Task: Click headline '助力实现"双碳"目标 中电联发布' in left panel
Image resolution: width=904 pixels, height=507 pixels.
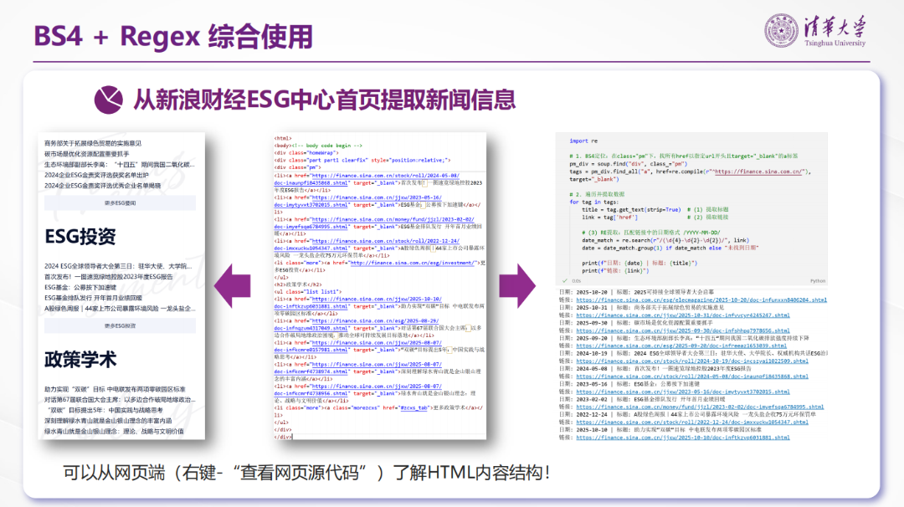Action: (115, 390)
